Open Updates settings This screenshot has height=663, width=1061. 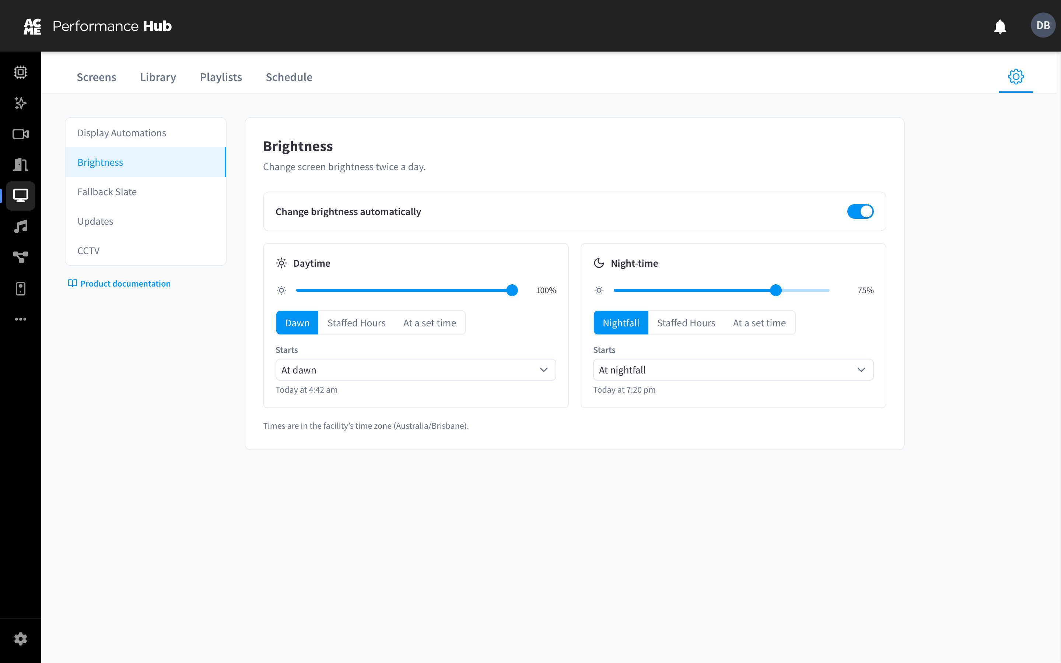tap(146, 221)
